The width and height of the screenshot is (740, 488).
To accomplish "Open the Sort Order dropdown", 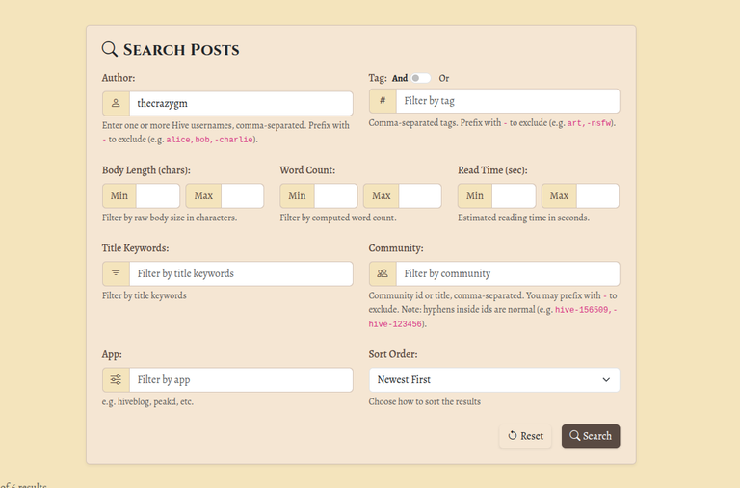I will [x=494, y=380].
